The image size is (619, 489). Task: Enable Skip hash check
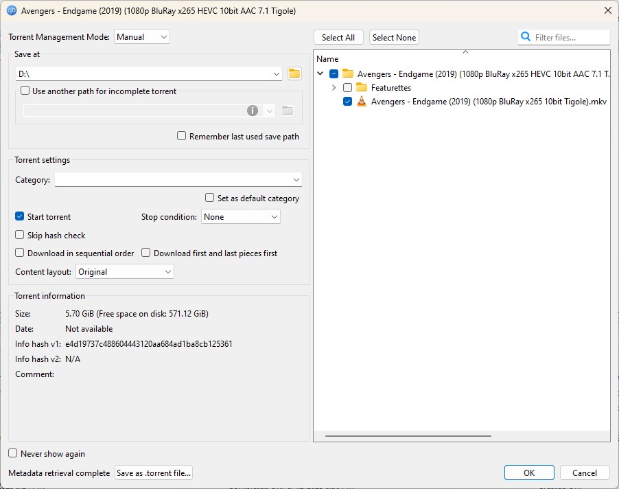pyautogui.click(x=19, y=235)
